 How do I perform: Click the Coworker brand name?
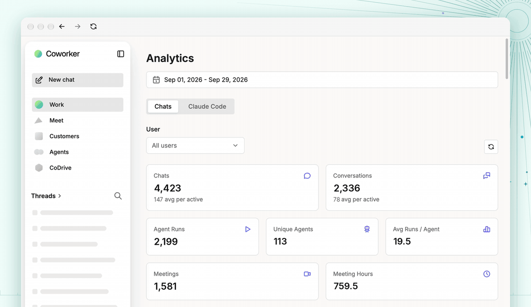(63, 54)
